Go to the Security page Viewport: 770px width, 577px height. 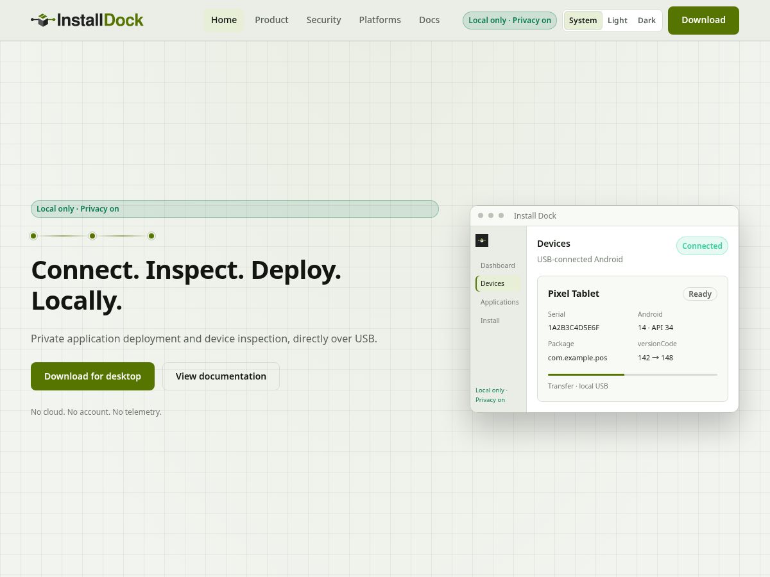323,20
